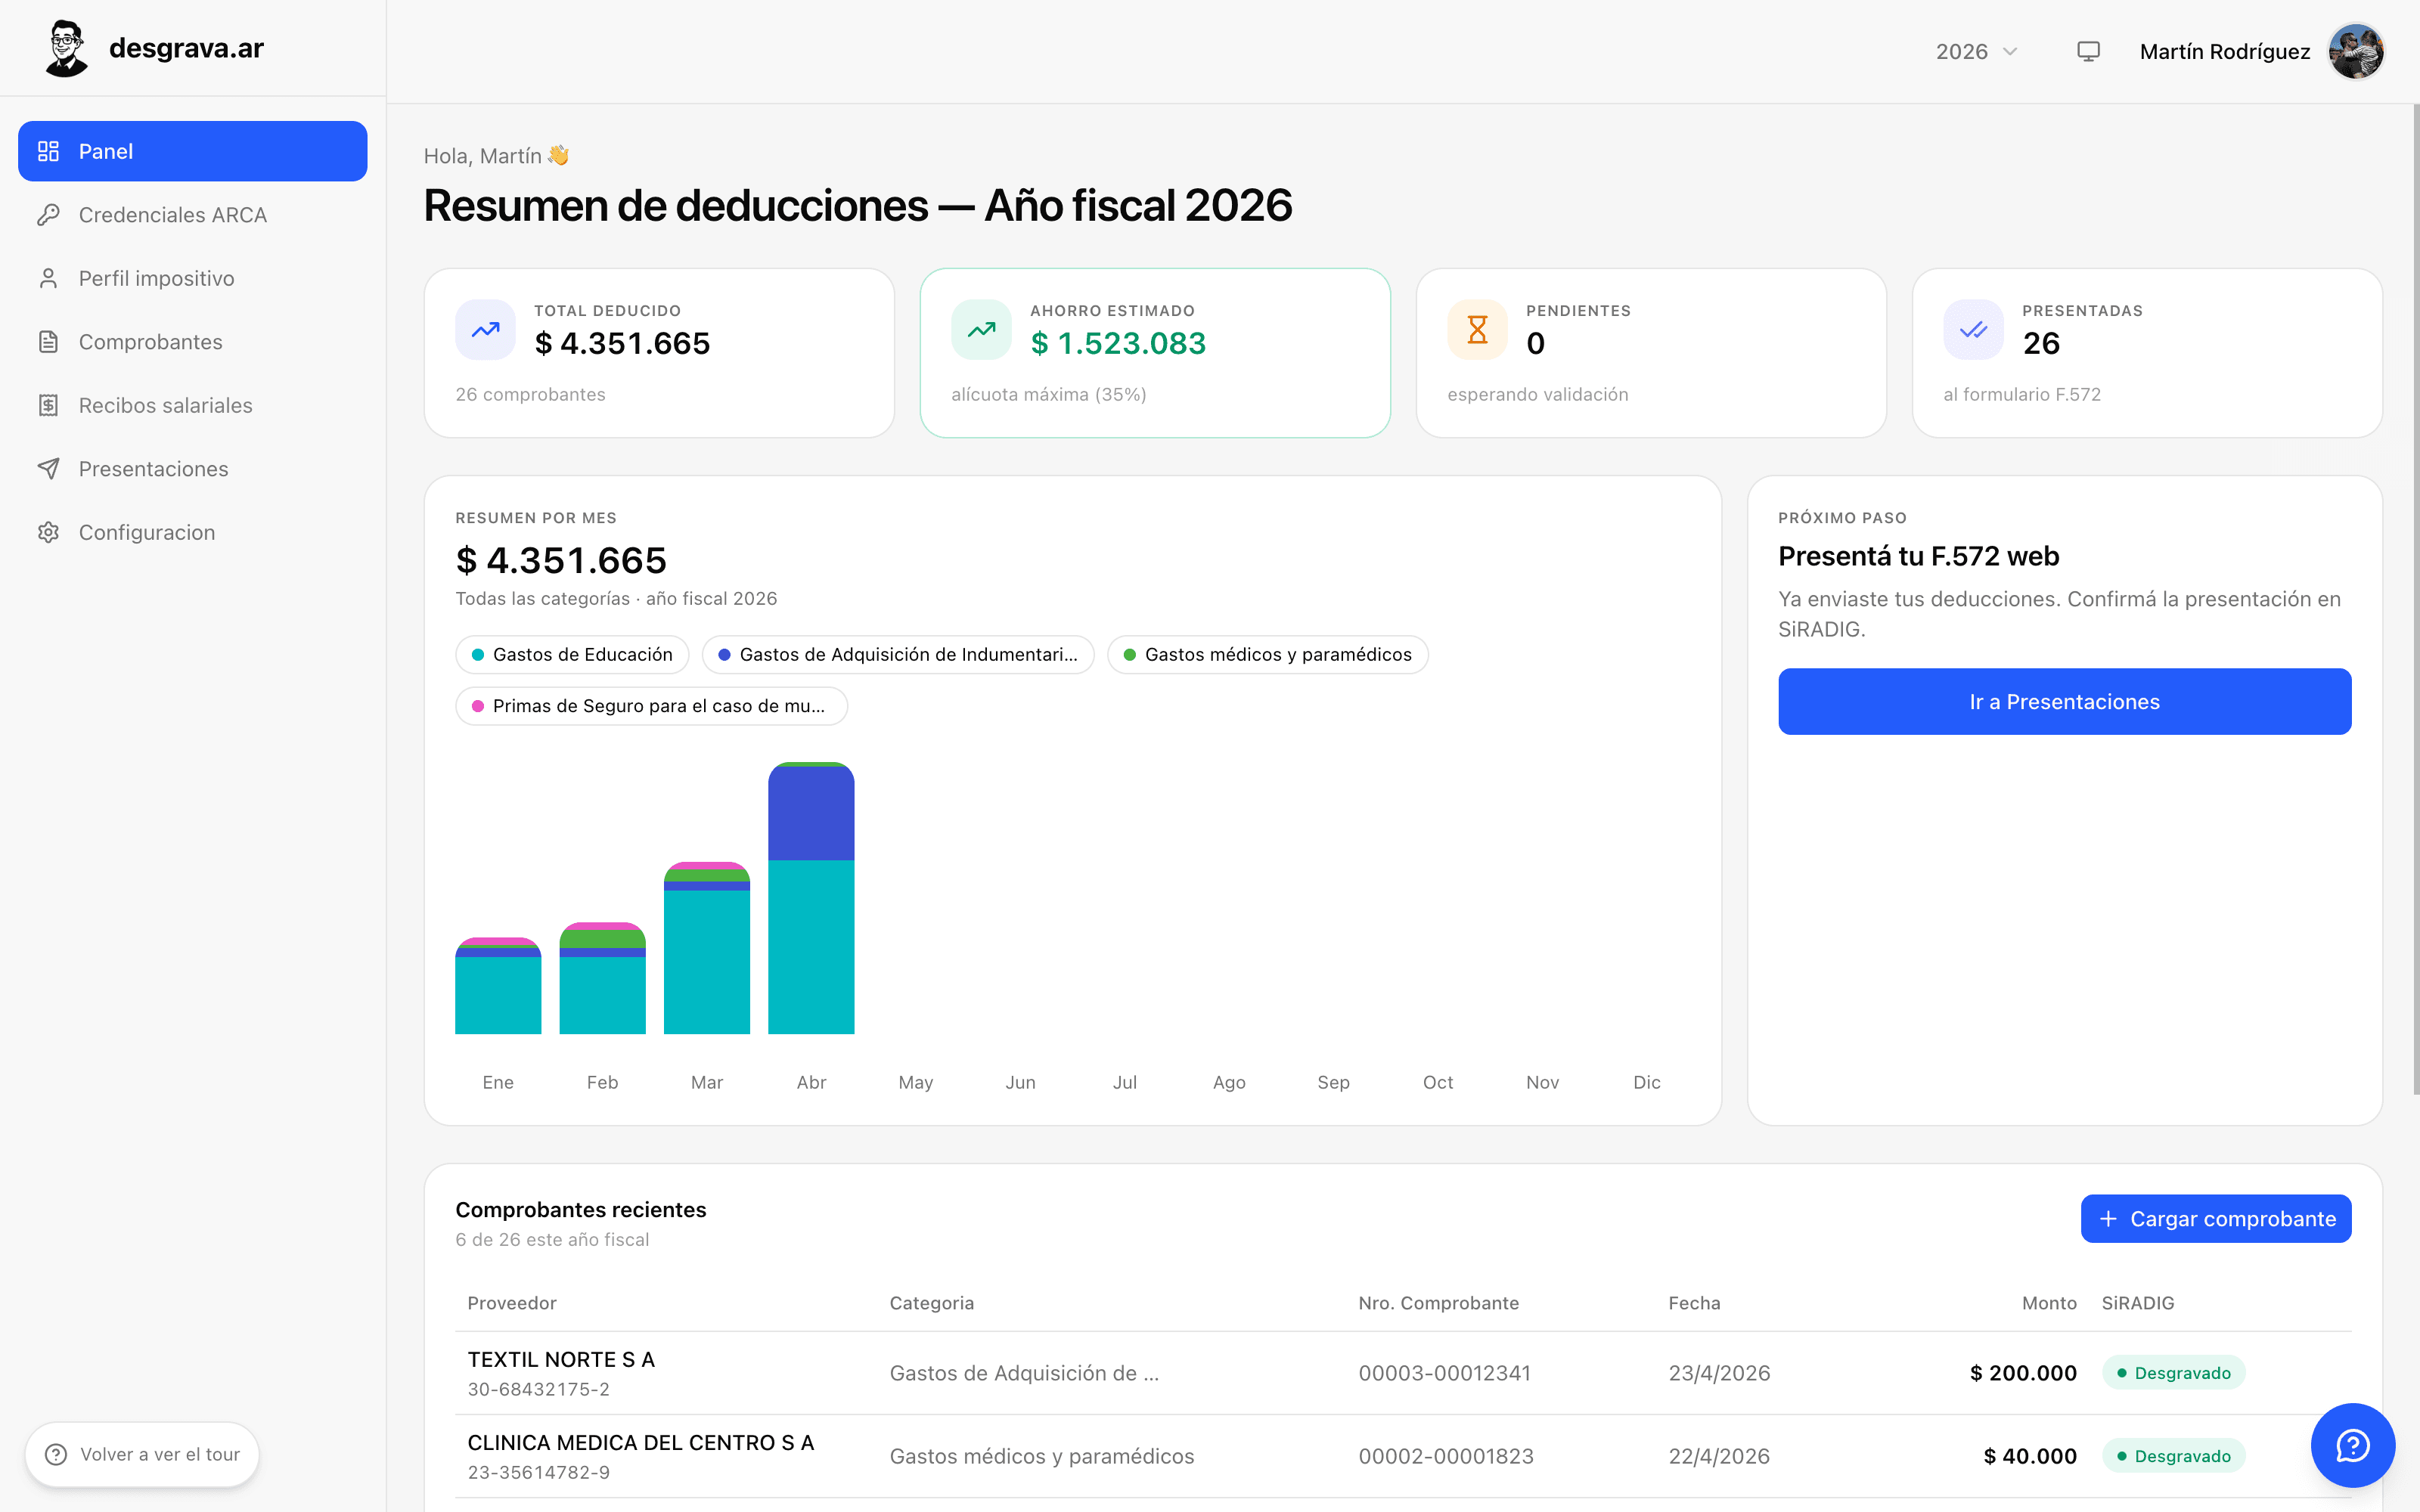Click the SiRADIG column header
The image size is (2420, 1512).
pyautogui.click(x=2138, y=1303)
